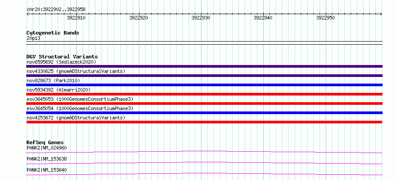Click the purple nsv6595692 variant bar
Screen dimensions: 395x180
coord(204,66)
